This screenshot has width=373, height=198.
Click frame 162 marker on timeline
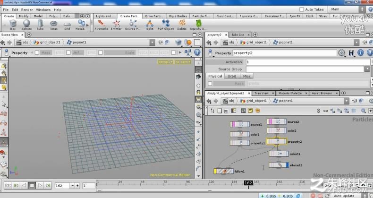(248, 183)
